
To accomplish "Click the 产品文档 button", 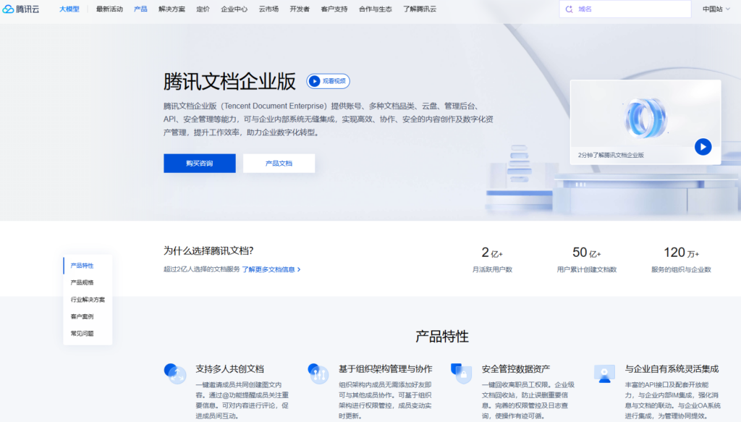I will click(x=279, y=163).
